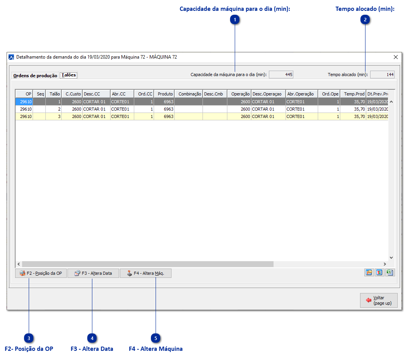The height and width of the screenshot is (359, 407).
Task: Sort by the OP column header
Action: coord(24,94)
